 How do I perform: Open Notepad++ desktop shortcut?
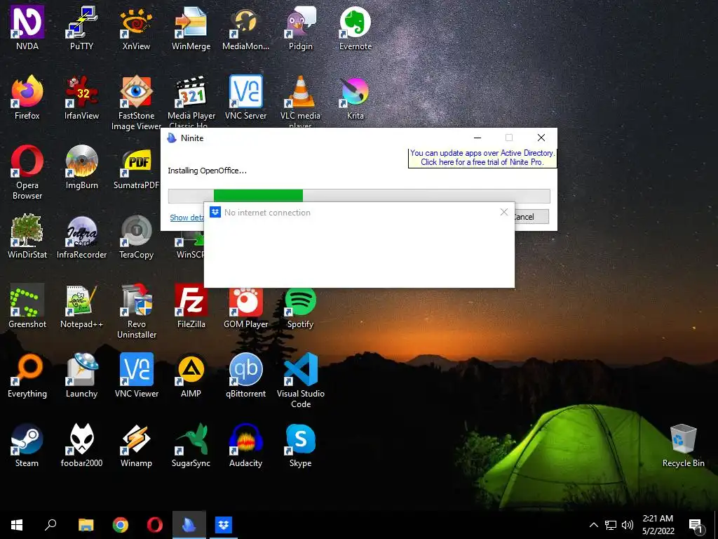(81, 306)
